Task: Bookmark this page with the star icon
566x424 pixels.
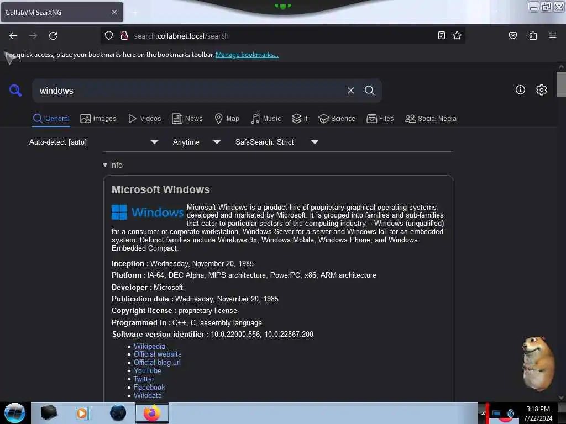Action: pyautogui.click(x=457, y=35)
